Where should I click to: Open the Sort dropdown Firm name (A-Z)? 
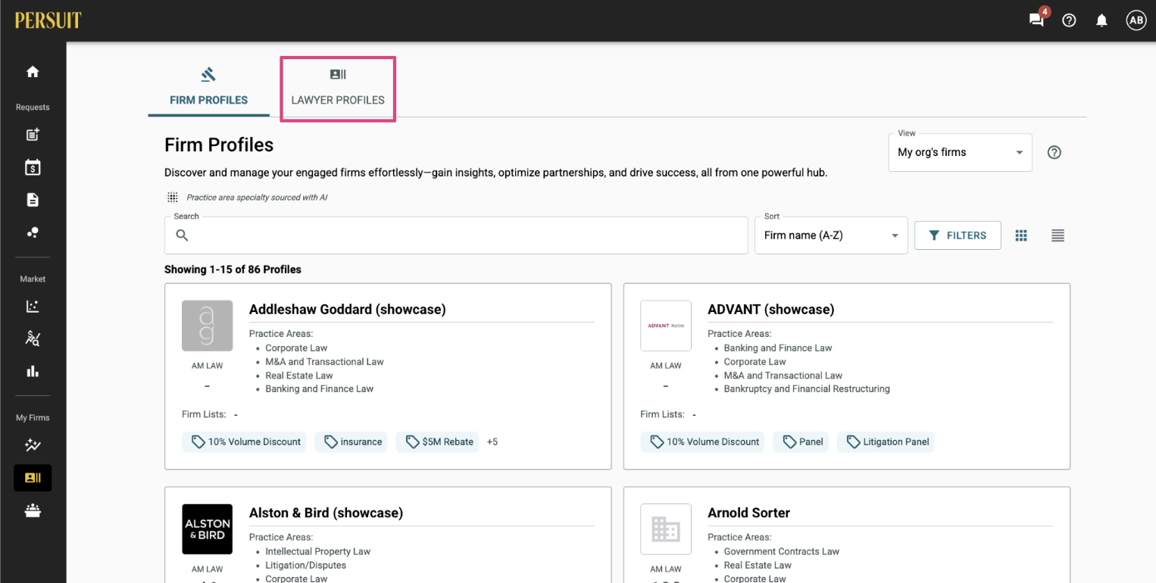[x=831, y=235]
